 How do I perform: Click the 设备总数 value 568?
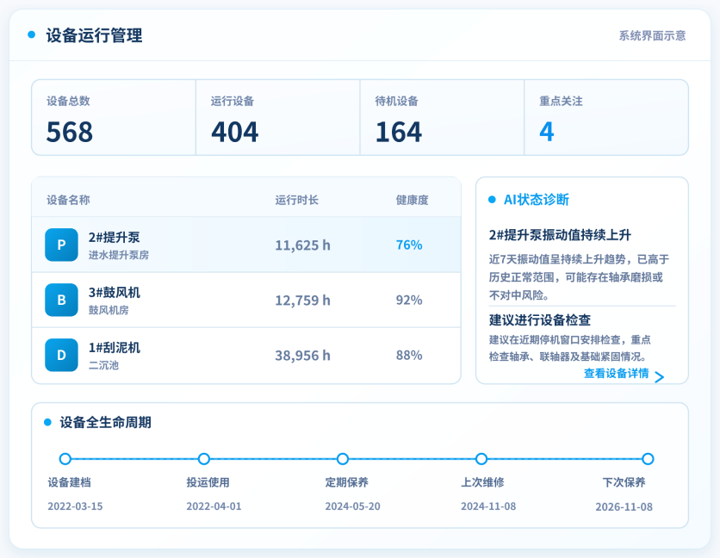point(70,133)
